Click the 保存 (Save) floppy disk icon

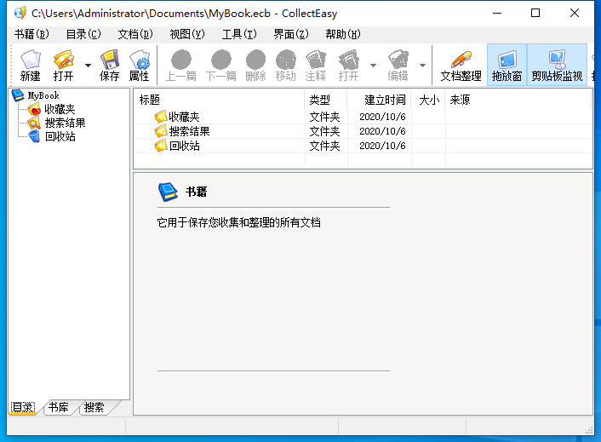pos(109,65)
